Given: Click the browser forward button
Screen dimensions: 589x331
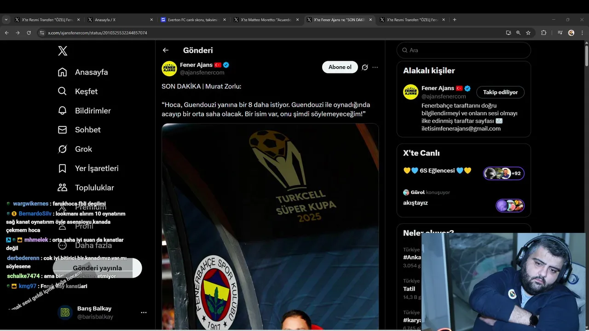Looking at the screenshot, I should (x=17, y=33).
